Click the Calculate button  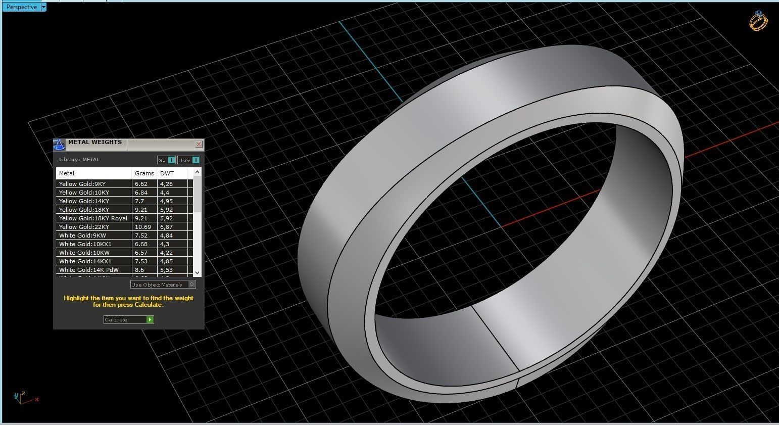[128, 319]
